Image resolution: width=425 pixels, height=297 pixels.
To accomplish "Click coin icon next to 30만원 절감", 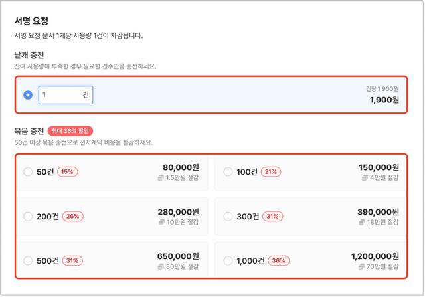I will [161, 267].
